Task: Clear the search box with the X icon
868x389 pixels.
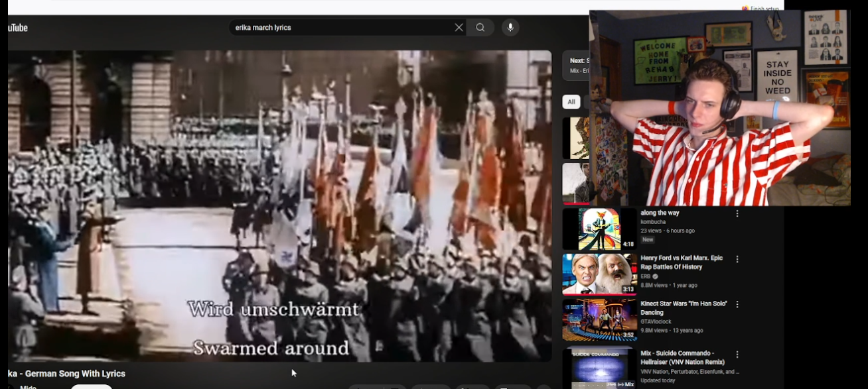Action: click(459, 27)
